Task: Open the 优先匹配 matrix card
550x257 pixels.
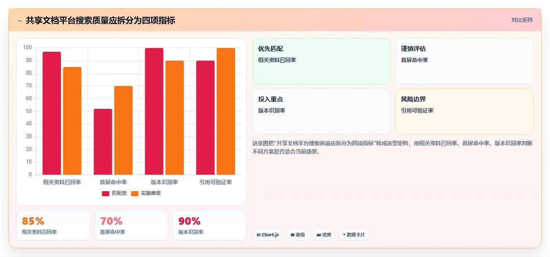Action: tap(321, 61)
